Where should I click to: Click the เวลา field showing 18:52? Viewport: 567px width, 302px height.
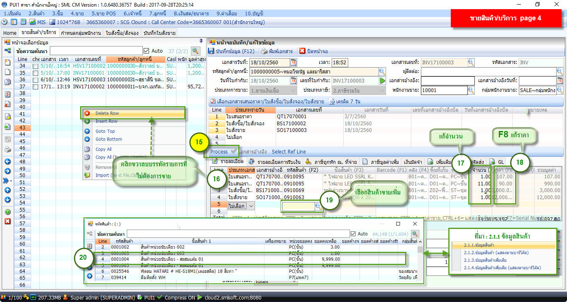tap(340, 63)
